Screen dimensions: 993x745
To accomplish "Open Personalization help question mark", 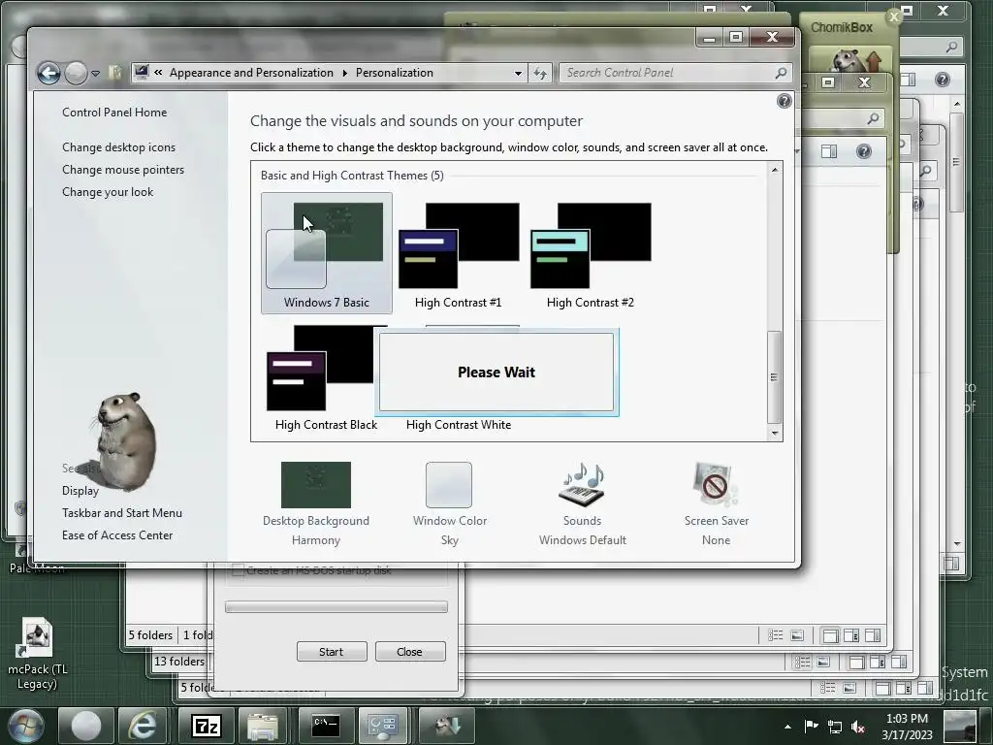I will click(x=784, y=101).
